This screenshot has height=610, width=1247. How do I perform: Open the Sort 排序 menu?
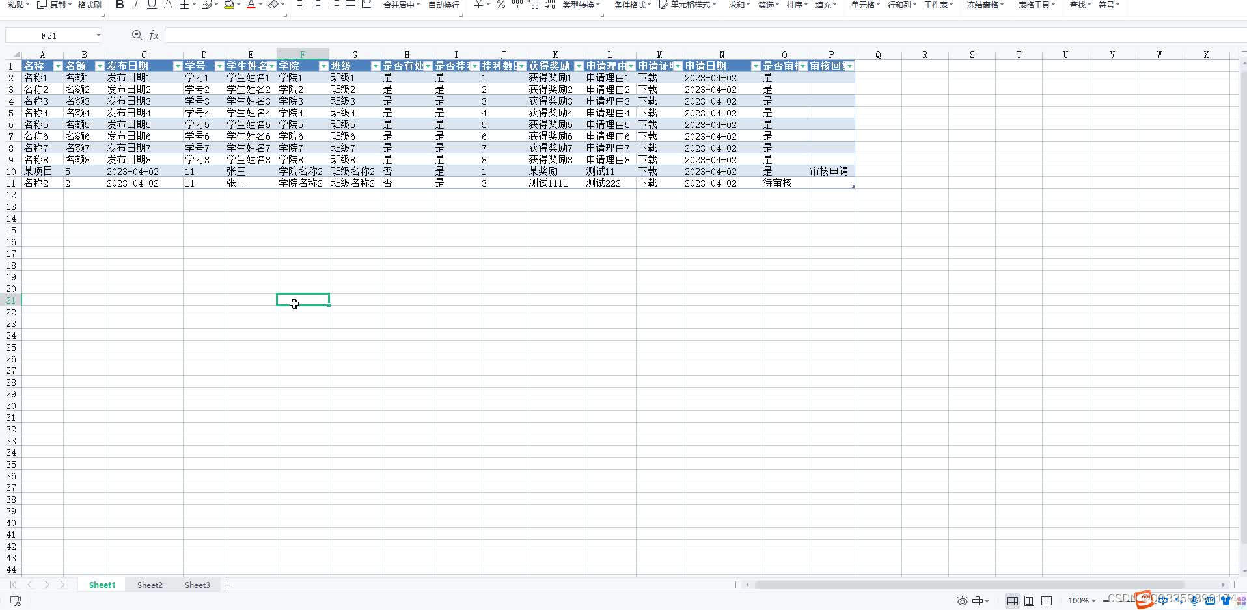[x=797, y=5]
